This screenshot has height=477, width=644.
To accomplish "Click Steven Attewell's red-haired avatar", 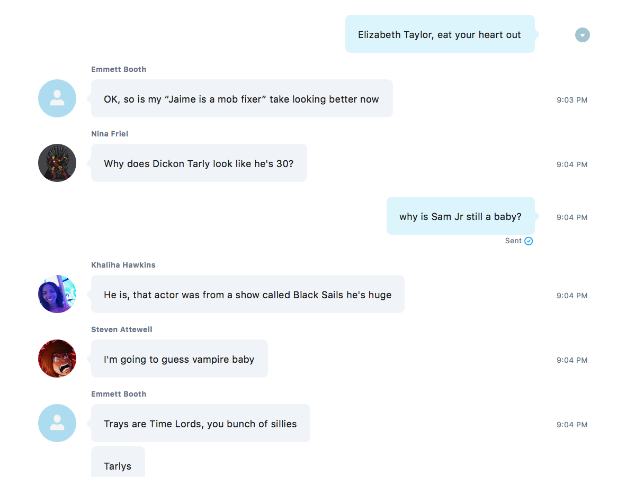I will click(57, 359).
